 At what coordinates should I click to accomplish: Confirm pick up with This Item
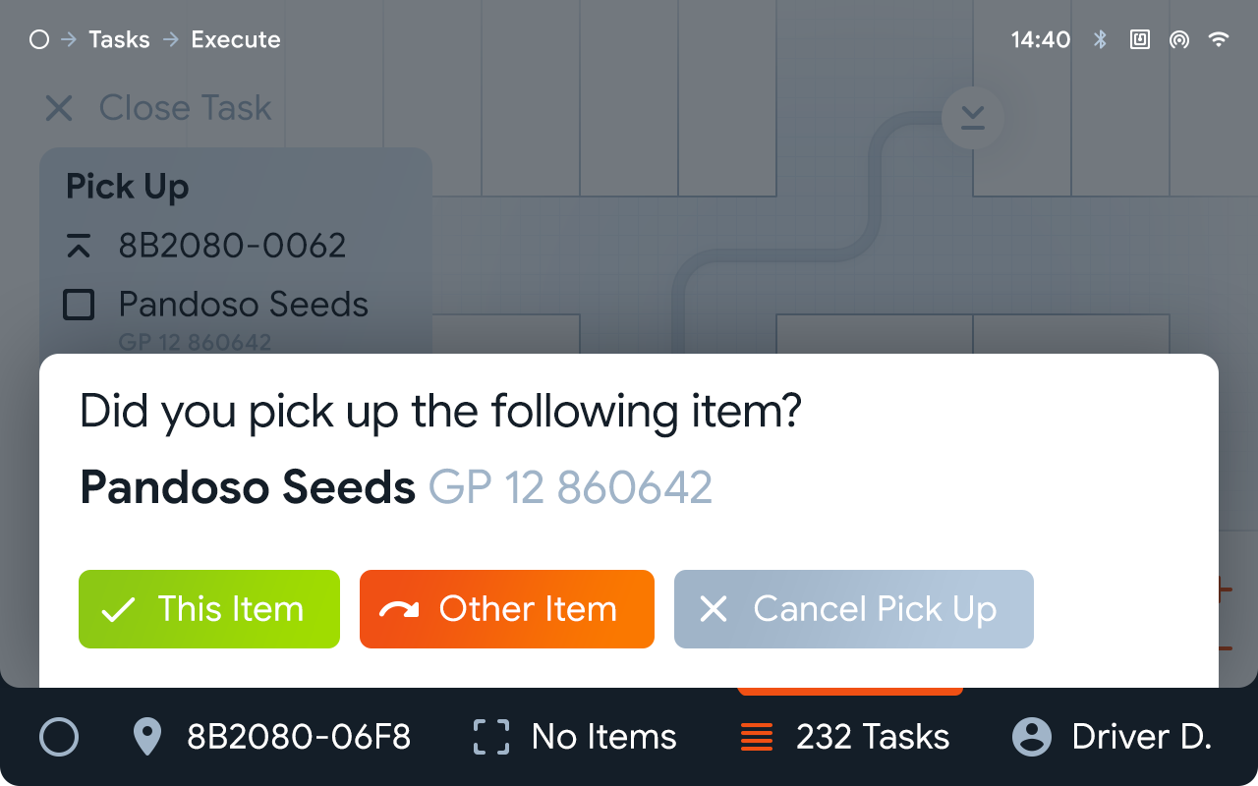pyautogui.click(x=209, y=609)
